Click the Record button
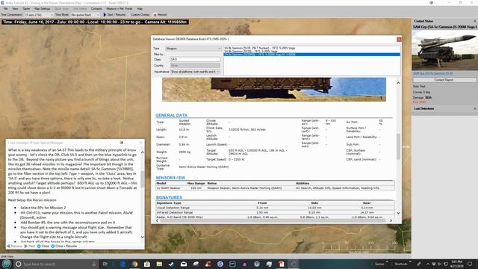The image size is (478, 269). (160, 15)
